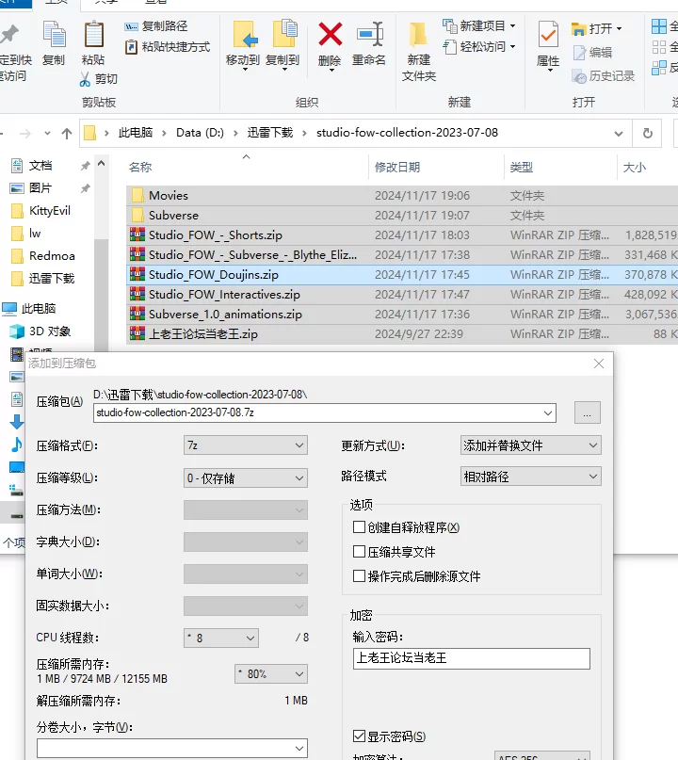Click the Forward navigation arrow
Screen dimensions: 678x760
point(25,134)
